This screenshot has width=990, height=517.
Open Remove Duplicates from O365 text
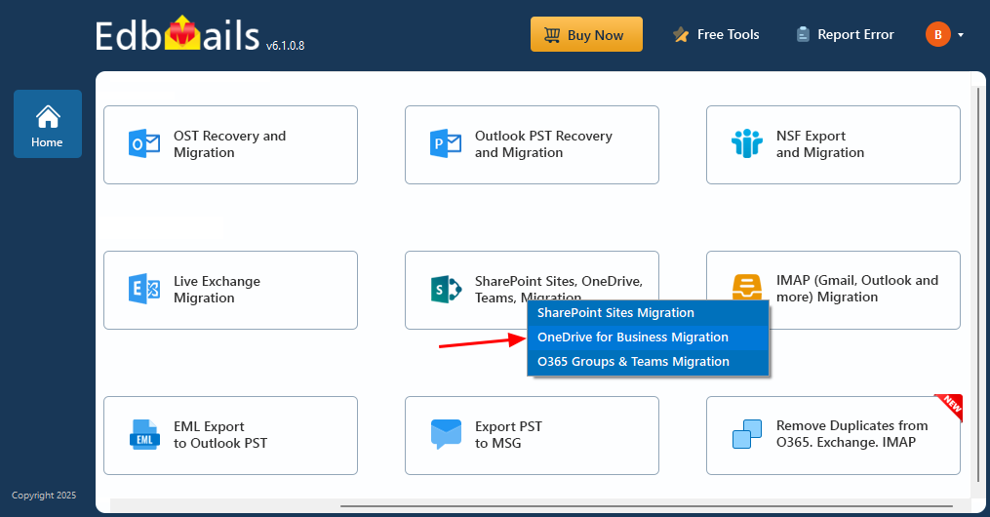[x=852, y=434]
